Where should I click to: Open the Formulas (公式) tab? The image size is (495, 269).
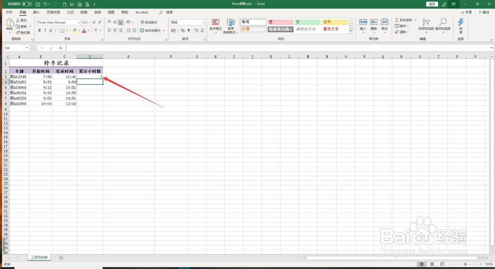70,12
